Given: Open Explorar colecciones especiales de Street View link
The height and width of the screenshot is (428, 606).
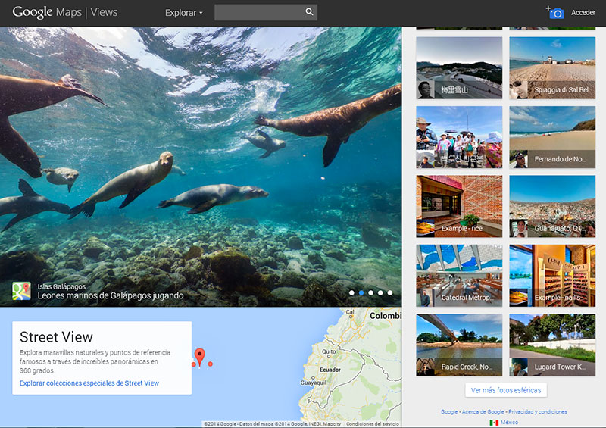Looking at the screenshot, I should tap(89, 383).
